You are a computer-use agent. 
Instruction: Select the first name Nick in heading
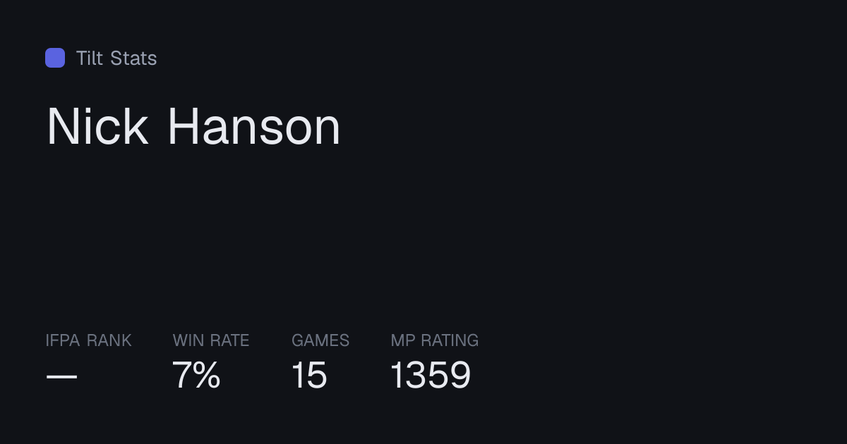tap(97, 127)
